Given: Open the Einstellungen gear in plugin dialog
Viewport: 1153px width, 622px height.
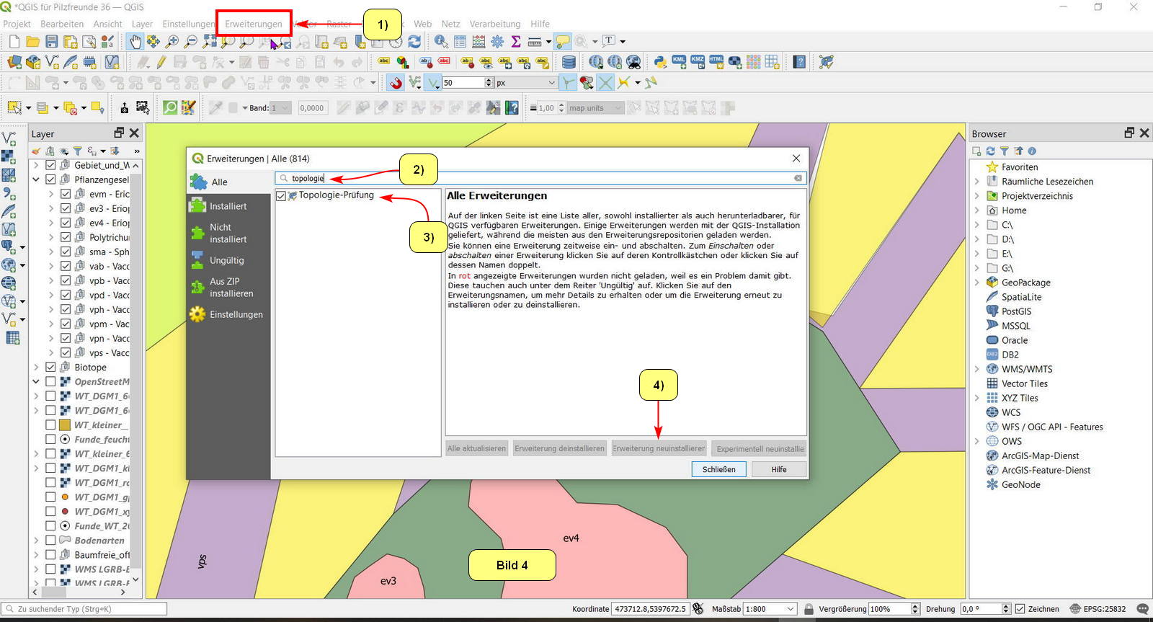Looking at the screenshot, I should (198, 314).
